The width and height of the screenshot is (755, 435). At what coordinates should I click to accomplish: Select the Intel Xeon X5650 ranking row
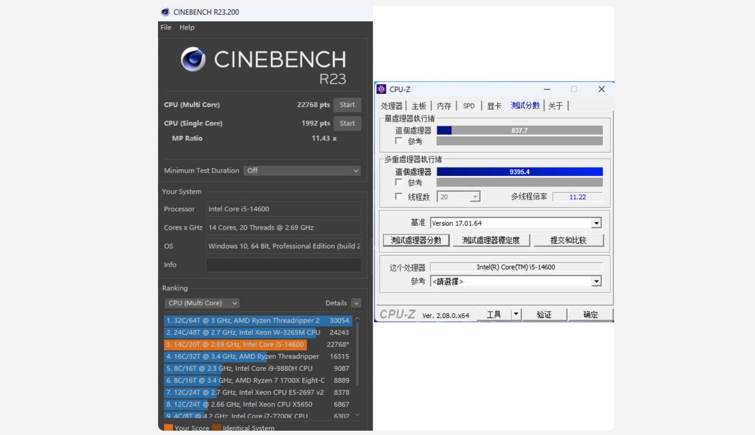click(x=258, y=404)
